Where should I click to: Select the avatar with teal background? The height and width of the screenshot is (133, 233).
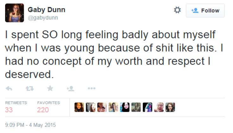click(x=125, y=107)
